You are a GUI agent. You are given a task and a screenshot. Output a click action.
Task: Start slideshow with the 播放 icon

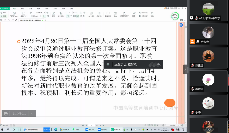tap(115, 14)
